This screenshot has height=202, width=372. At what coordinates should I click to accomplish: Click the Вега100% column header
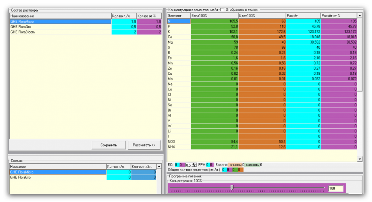point(215,16)
